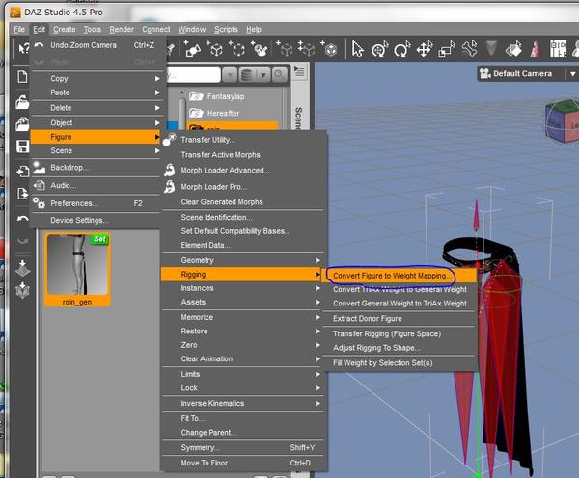Click the Open file folder icon in left toolbar
579x478 pixels.
point(22,102)
